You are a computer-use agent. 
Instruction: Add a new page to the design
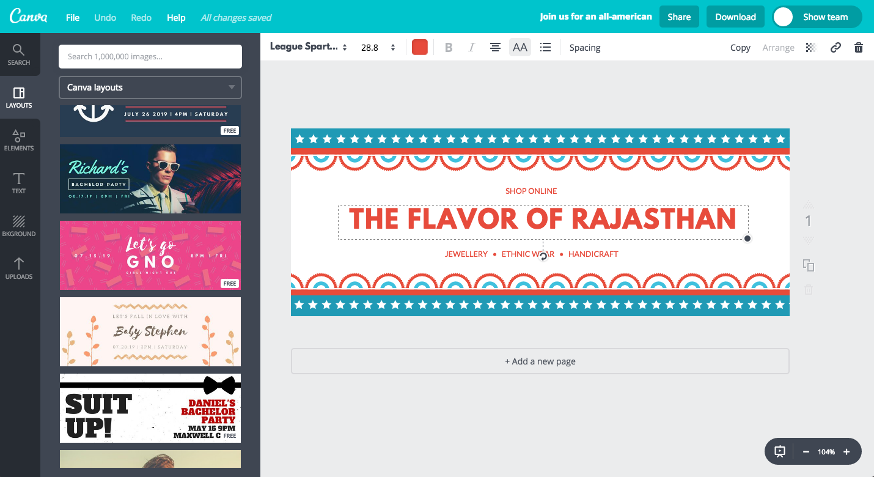[540, 361]
